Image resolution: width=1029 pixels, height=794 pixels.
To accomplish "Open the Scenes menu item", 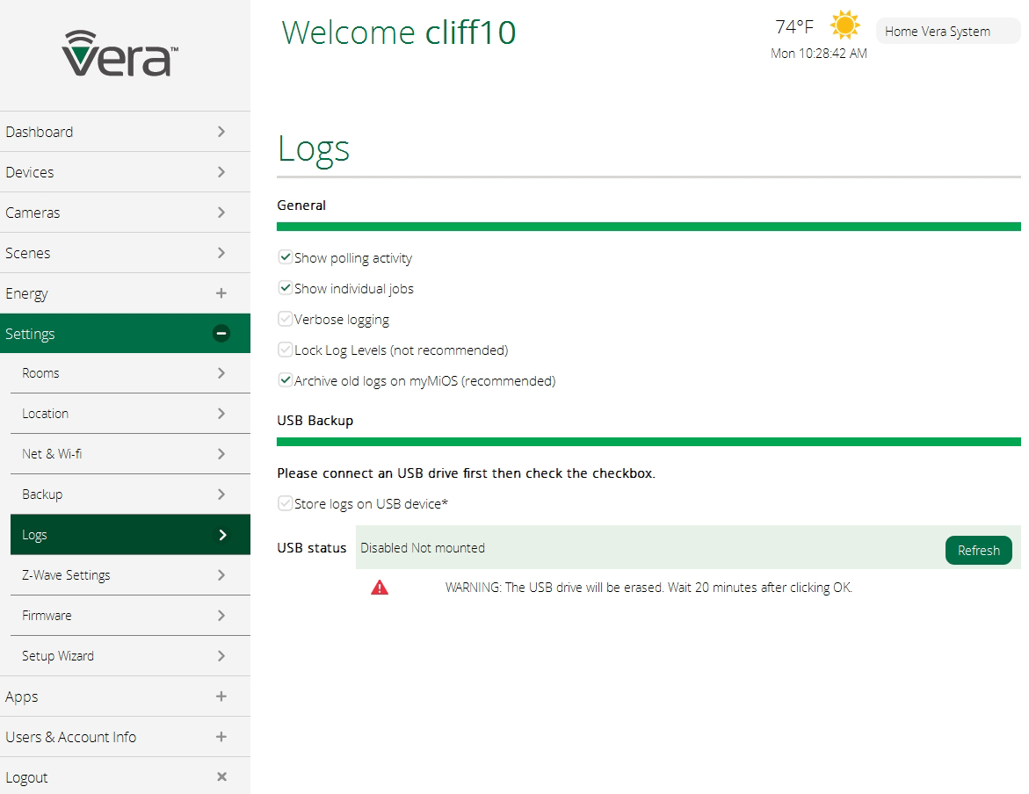I will pos(125,253).
